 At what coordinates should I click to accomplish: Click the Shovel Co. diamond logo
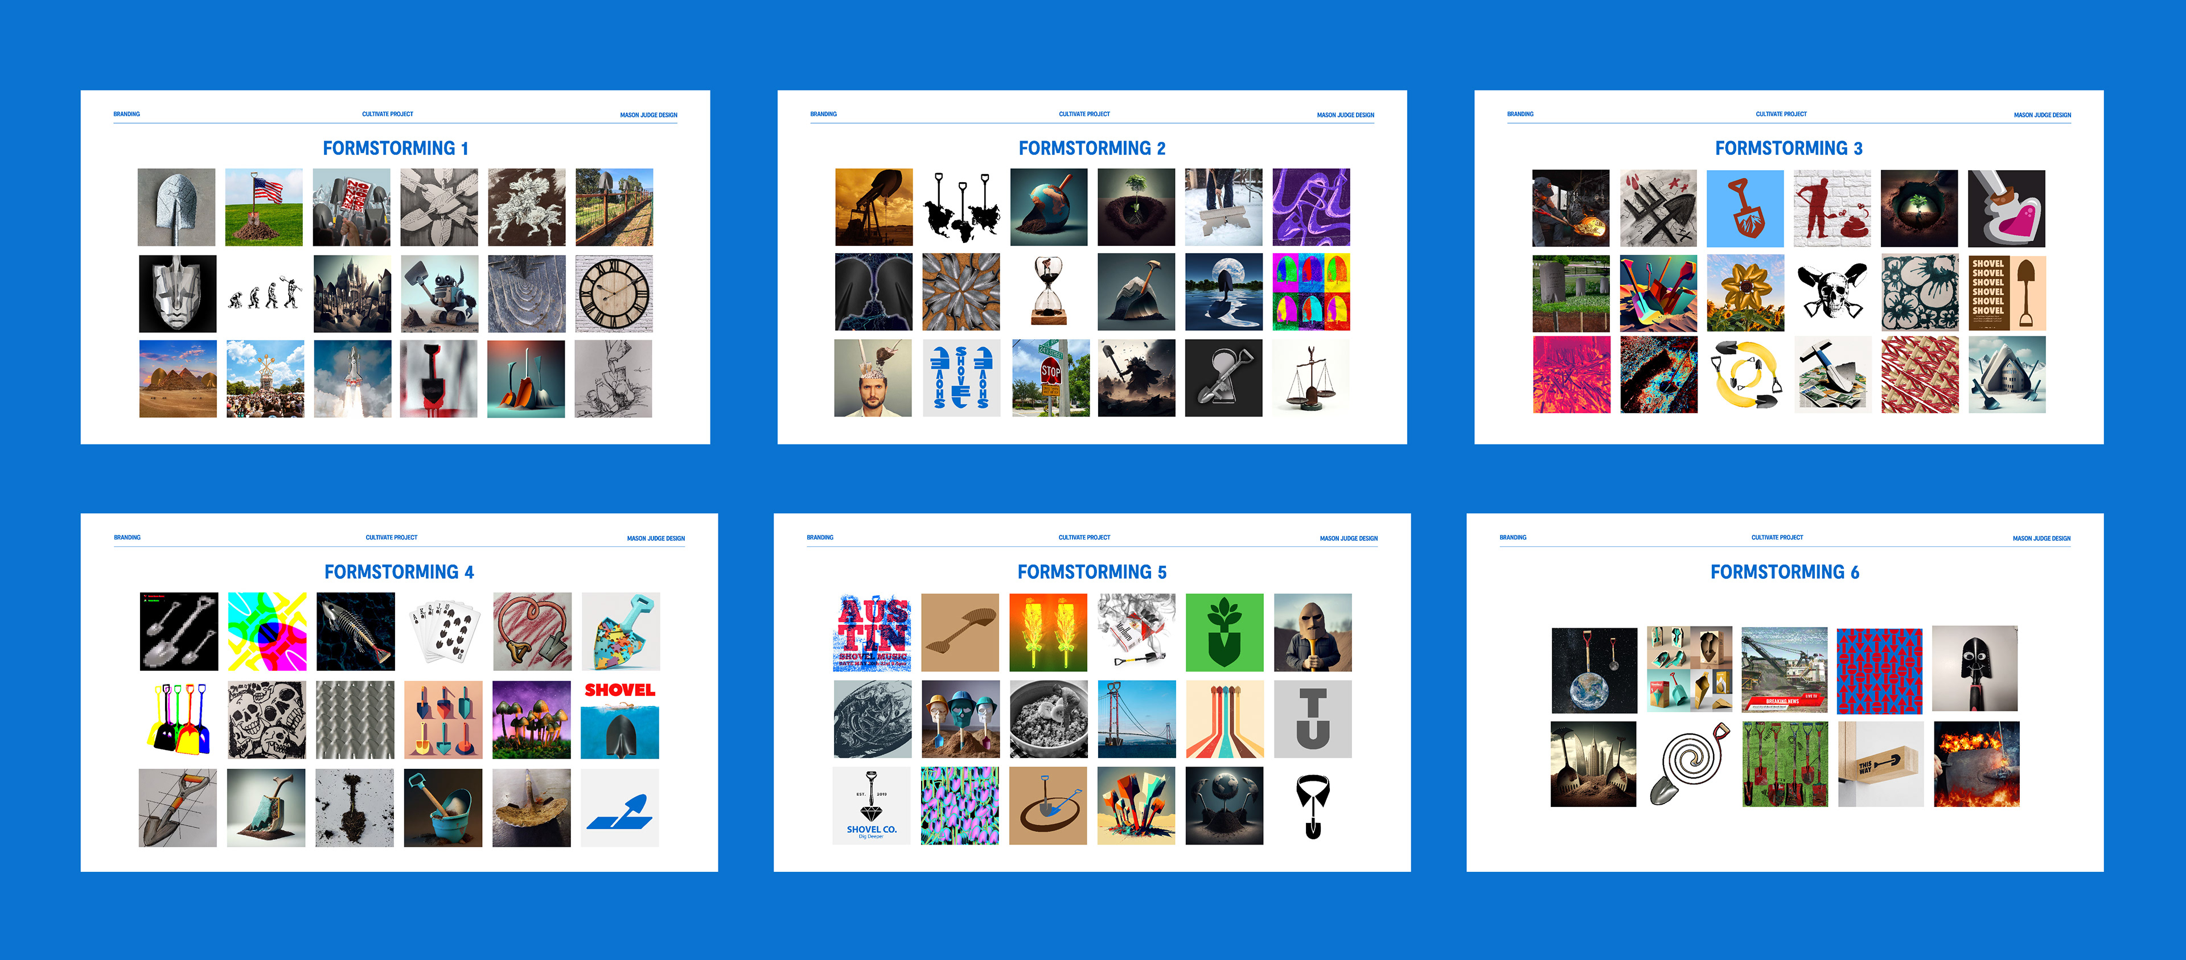pyautogui.click(x=870, y=806)
